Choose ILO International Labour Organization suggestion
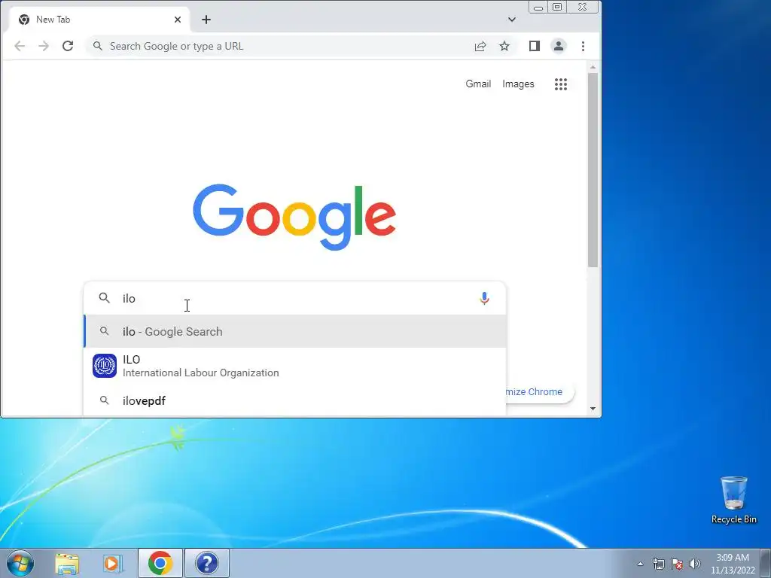 pyautogui.click(x=295, y=367)
